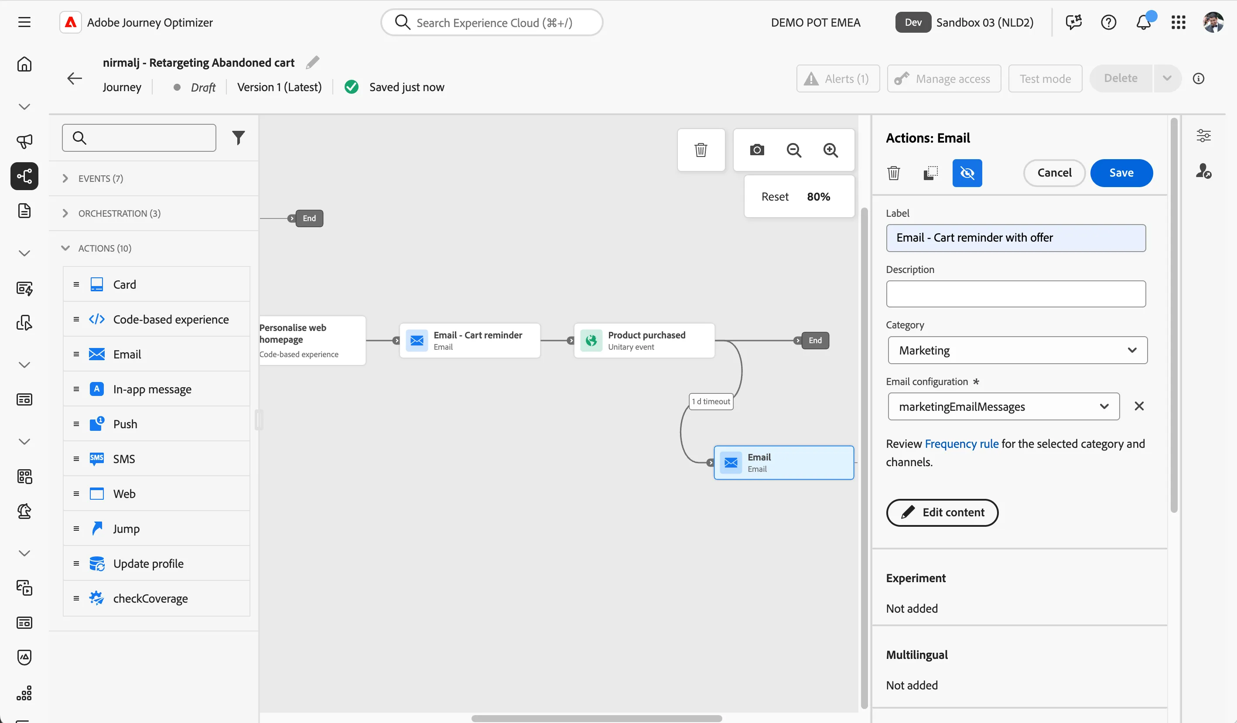Image resolution: width=1237 pixels, height=723 pixels.
Task: Click Cancel in the Actions panel
Action: (1054, 173)
